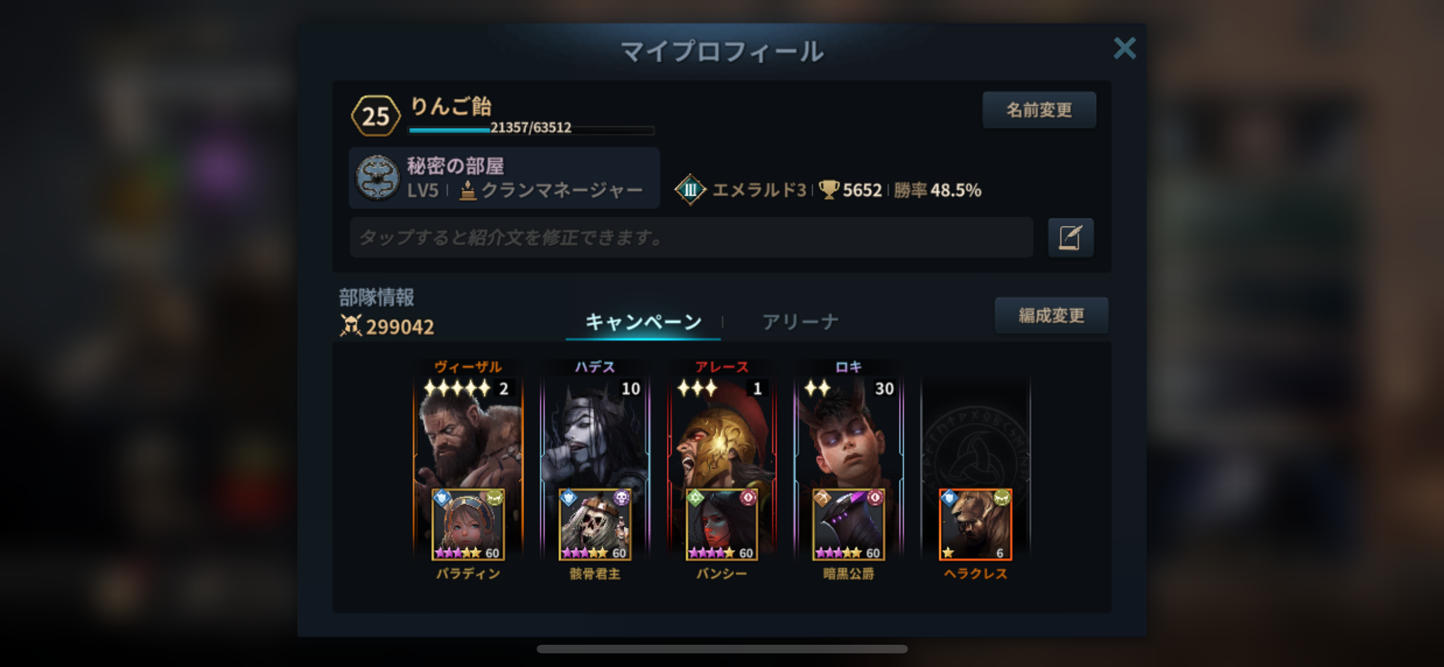Screen dimensions: 1444x667
Task: Click the troop power skull icon
Action: (x=351, y=326)
